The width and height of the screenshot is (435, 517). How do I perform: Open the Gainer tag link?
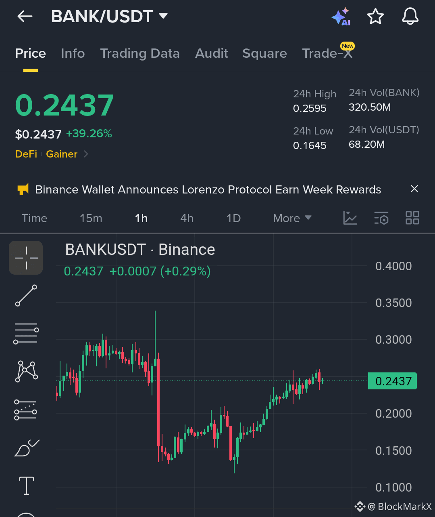click(62, 154)
